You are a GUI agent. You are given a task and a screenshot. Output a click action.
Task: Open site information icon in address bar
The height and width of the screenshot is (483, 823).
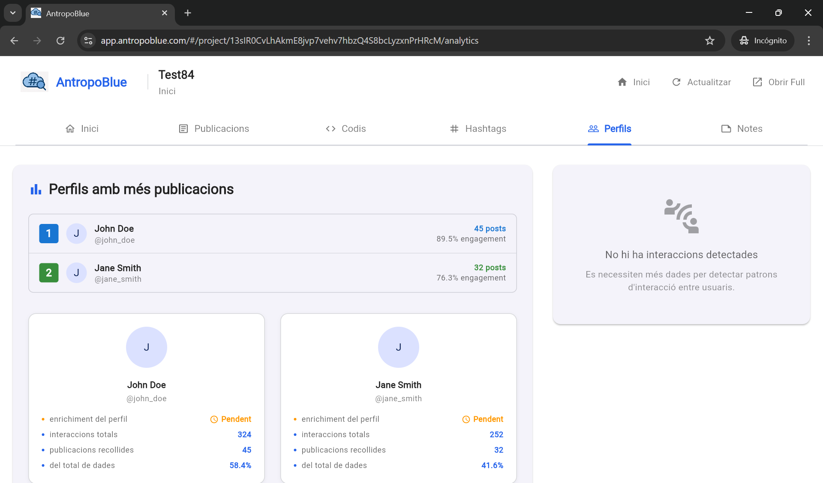point(88,41)
